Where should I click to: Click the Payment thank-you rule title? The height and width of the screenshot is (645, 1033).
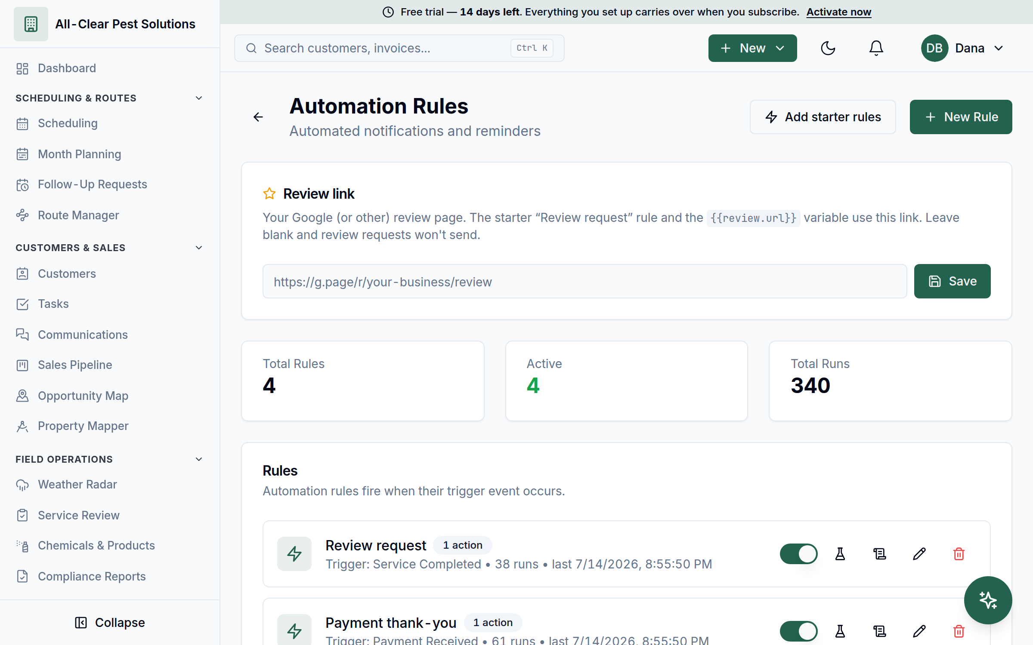pos(391,623)
